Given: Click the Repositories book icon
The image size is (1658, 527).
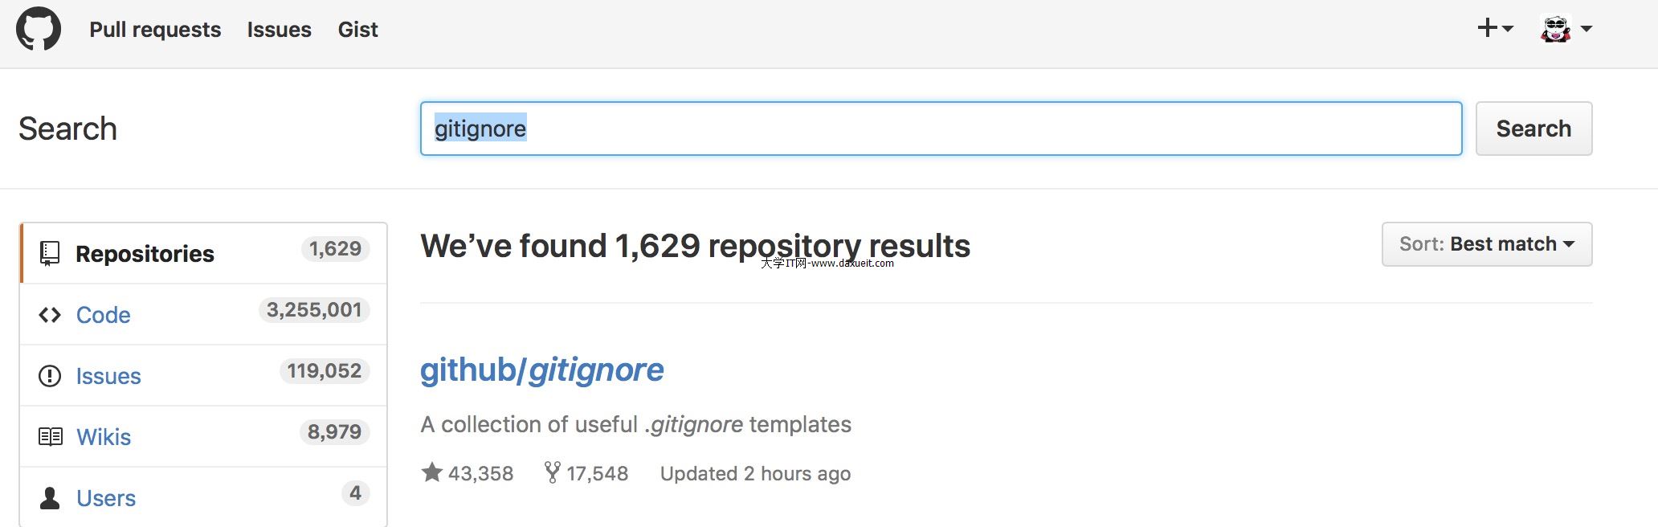Looking at the screenshot, I should [50, 253].
